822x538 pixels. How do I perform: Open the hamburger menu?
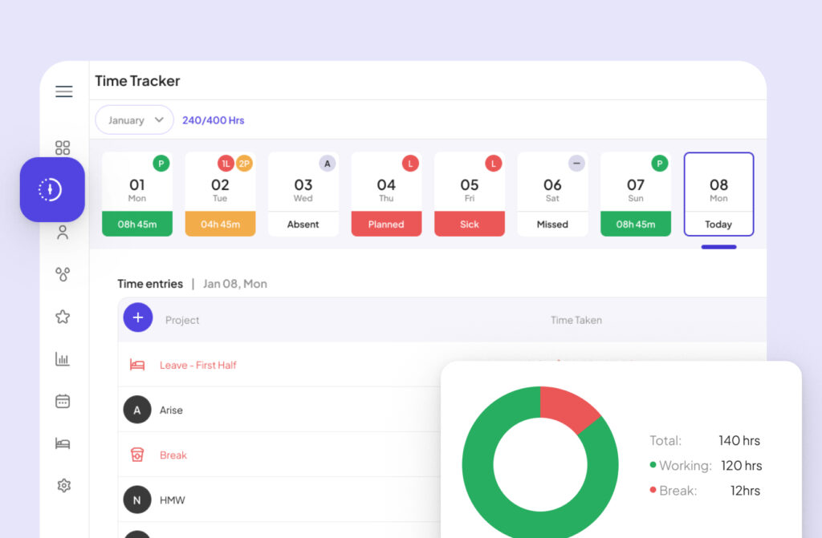[x=63, y=91]
